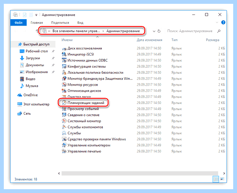Screen dimensions: 237x193
Task: Click the Сведения о системе icon
Action: (64, 115)
